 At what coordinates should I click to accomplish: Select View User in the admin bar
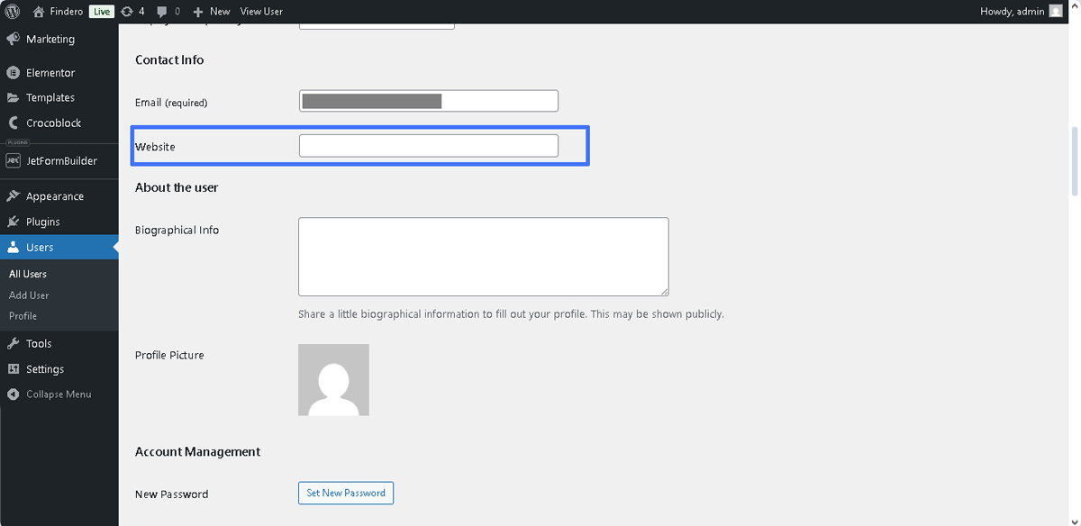[261, 12]
